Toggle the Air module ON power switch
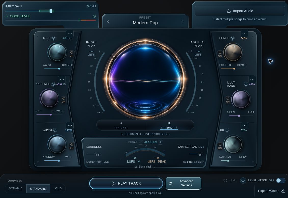Screen dimensions: 288x198 pyautogui.click(x=220, y=146)
